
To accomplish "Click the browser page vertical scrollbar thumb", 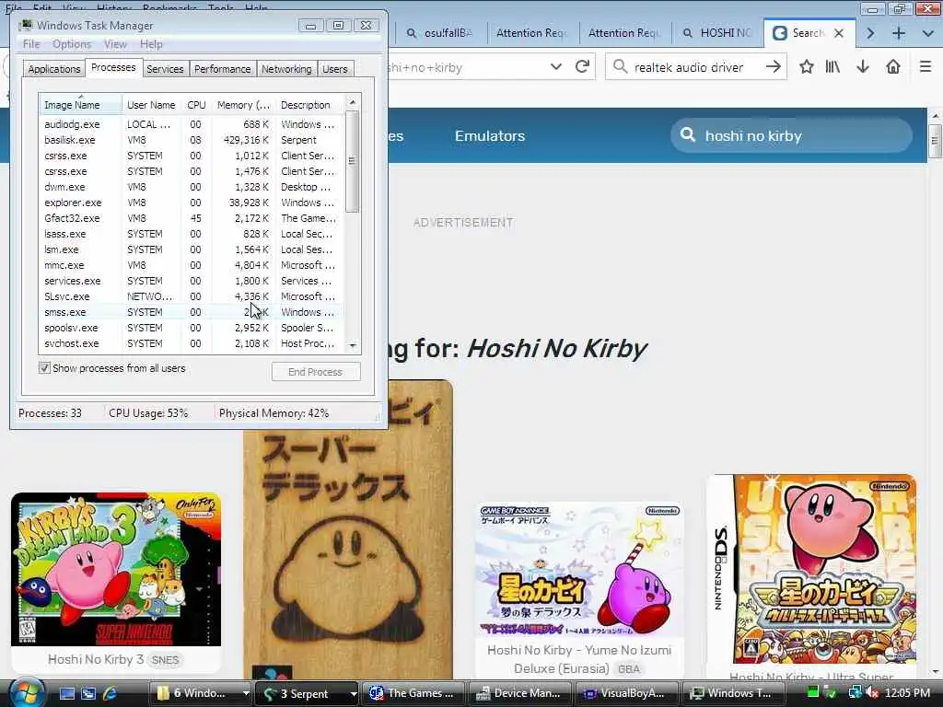I will pos(935,141).
